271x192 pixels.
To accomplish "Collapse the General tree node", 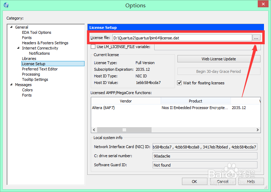I will tap(12, 27).
